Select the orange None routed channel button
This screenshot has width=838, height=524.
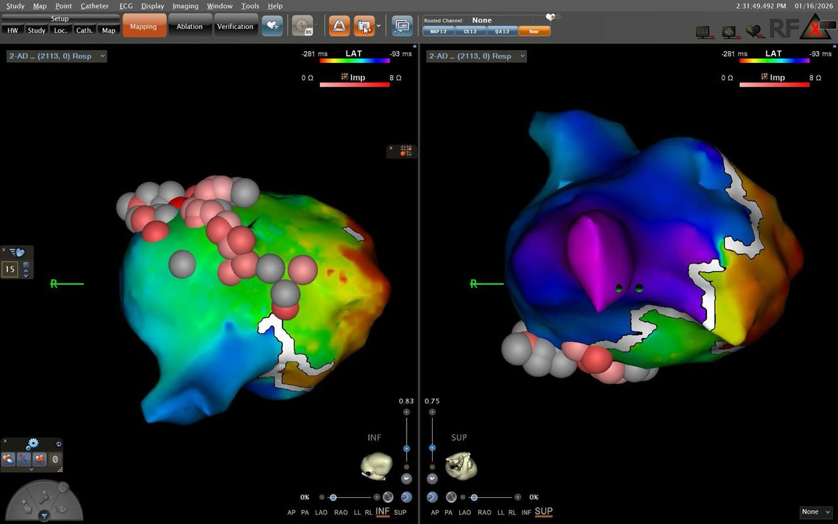click(534, 31)
